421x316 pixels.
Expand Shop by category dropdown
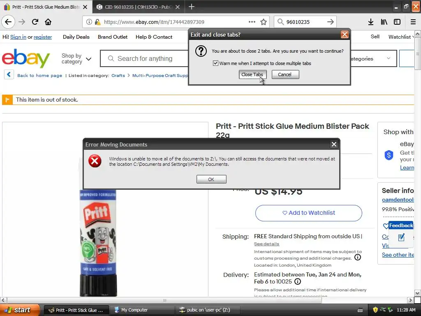click(76, 58)
